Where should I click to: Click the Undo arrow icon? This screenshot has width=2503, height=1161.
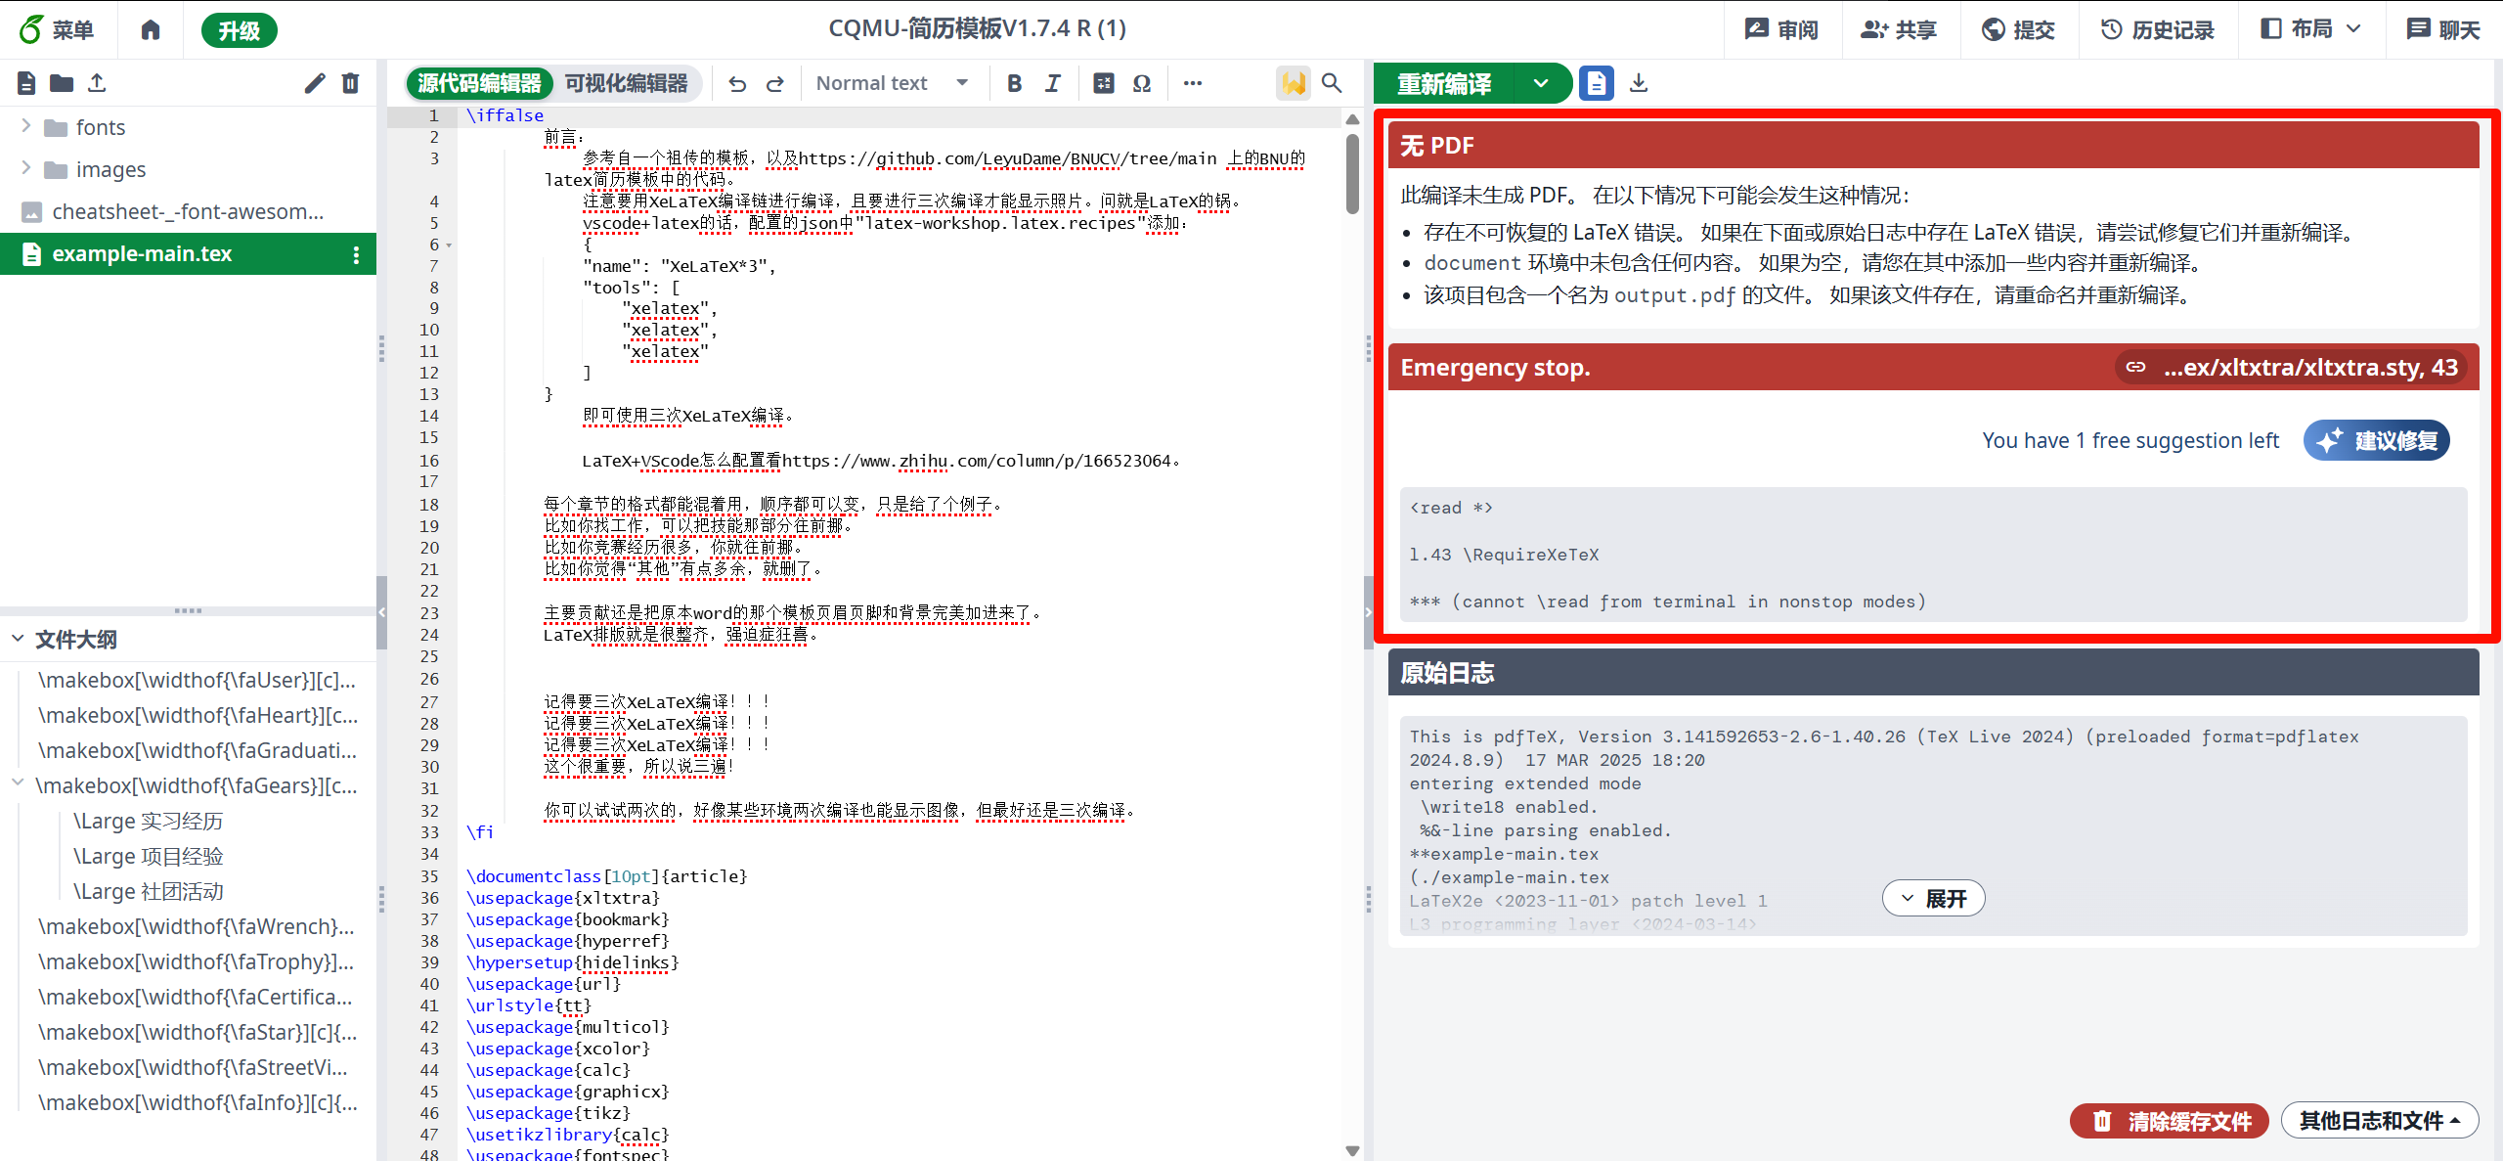[737, 83]
